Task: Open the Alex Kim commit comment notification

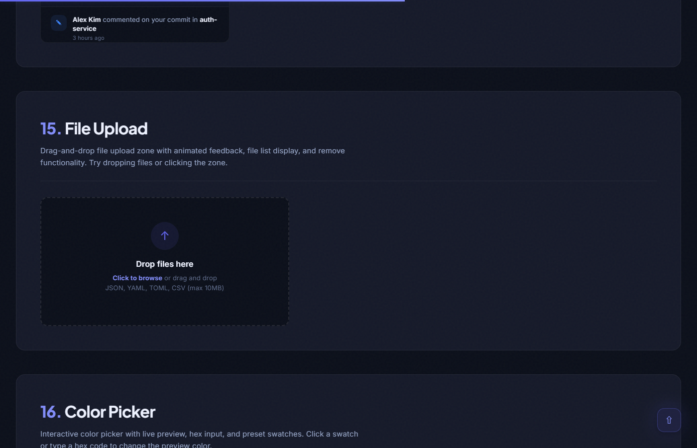Action: (x=144, y=24)
